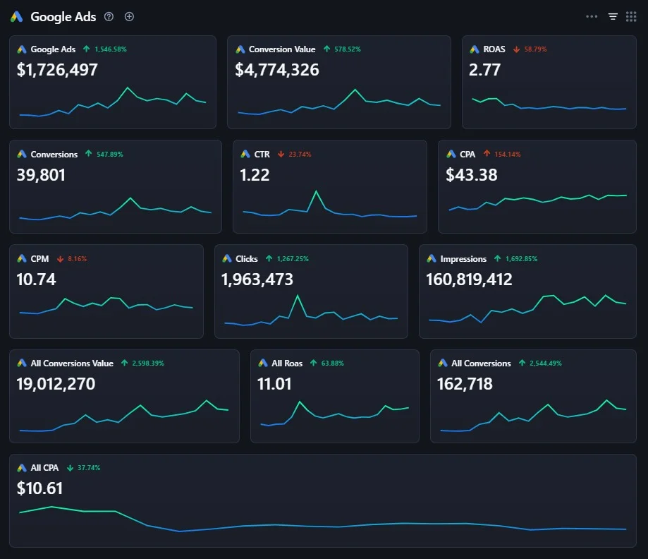
Task: Click the 1.22 CTR value
Action: pos(255,174)
